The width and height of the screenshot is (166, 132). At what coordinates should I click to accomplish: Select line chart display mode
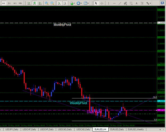click(x=40, y=3)
